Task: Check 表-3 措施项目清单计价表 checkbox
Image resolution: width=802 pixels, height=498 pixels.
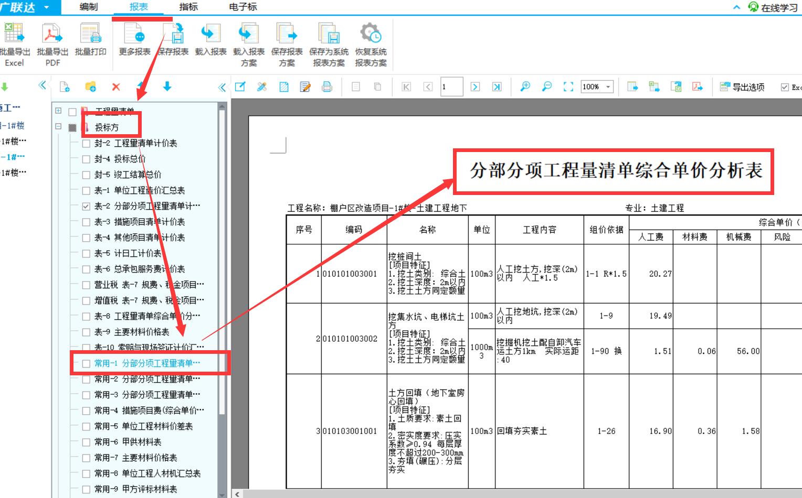Action: (86, 222)
